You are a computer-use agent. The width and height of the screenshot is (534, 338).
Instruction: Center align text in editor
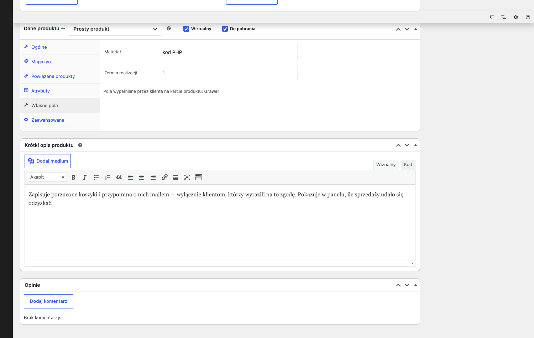click(142, 177)
